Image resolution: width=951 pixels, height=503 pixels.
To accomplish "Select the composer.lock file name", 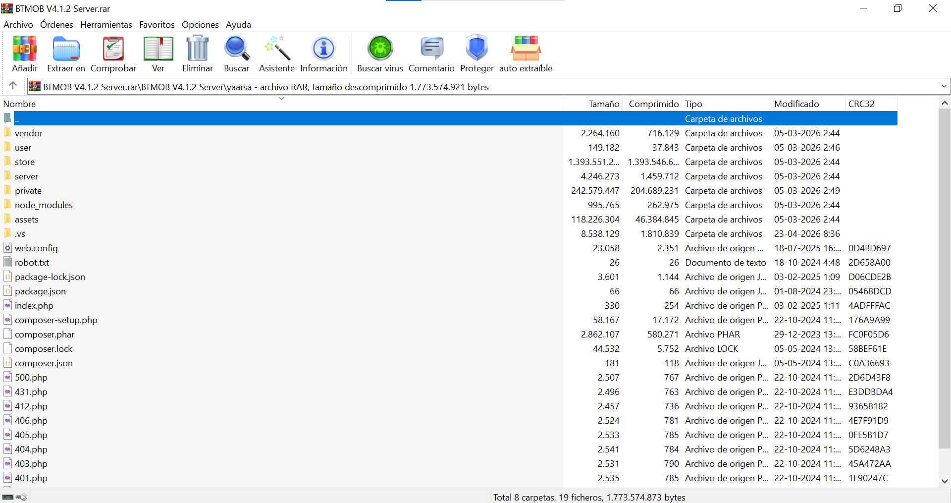I will point(44,349).
